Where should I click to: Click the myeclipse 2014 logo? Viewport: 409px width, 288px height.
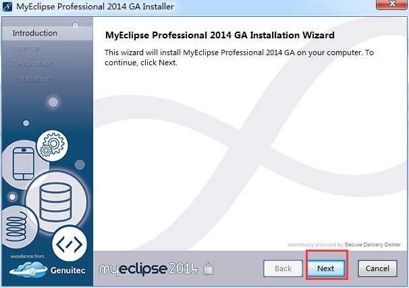pyautogui.click(x=148, y=268)
